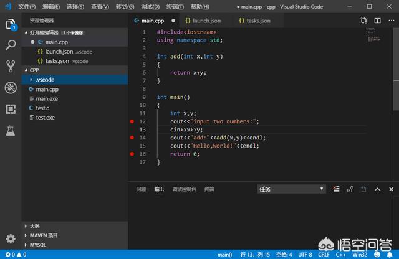This screenshot has width=399, height=259.
Task: Change C++ language mode
Action: 341,255
